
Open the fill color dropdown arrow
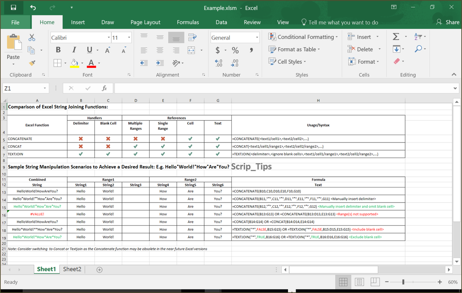(82, 63)
